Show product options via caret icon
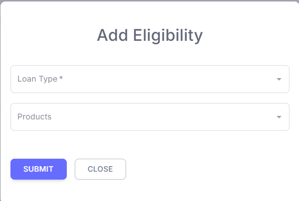This screenshot has height=201, width=299. (279, 117)
